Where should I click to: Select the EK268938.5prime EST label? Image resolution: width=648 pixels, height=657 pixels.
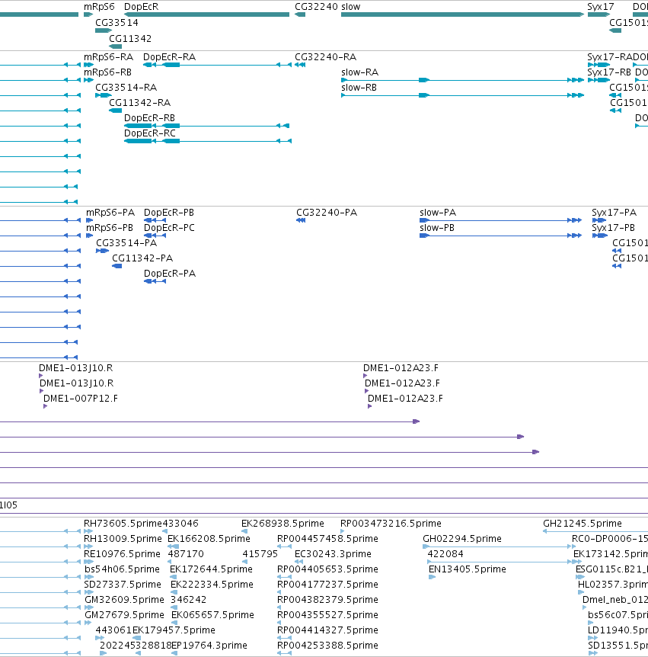(283, 524)
